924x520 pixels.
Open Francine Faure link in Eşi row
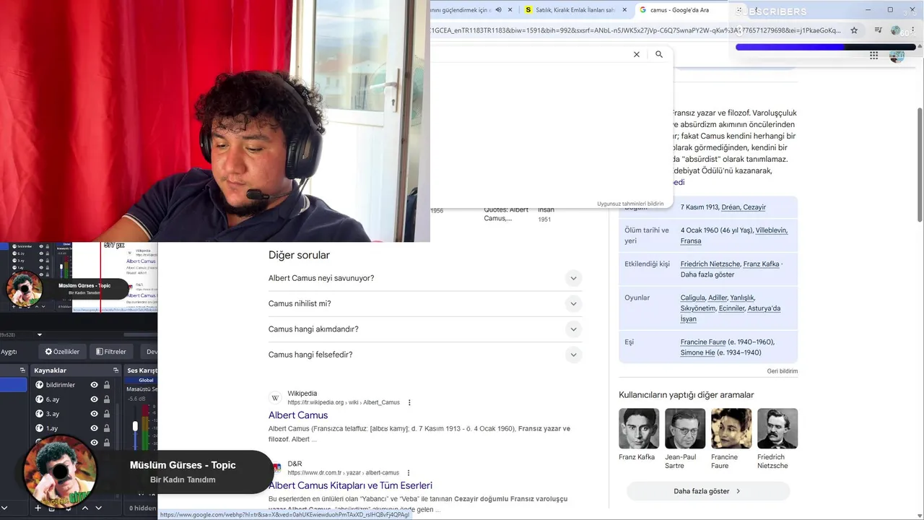(x=703, y=342)
